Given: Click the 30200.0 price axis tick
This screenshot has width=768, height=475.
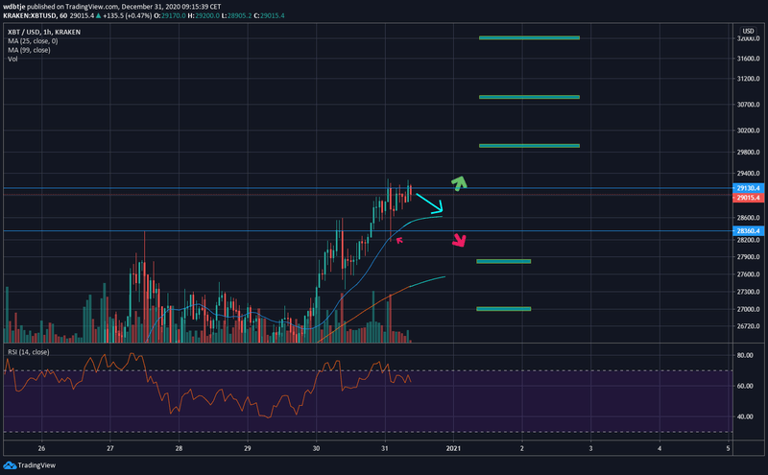Looking at the screenshot, I should click(x=748, y=131).
